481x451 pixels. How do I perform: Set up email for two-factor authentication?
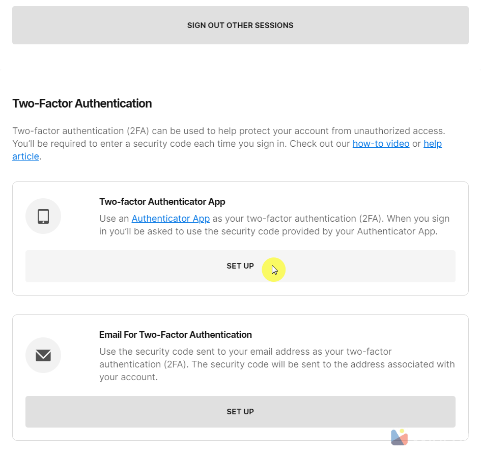240,412
